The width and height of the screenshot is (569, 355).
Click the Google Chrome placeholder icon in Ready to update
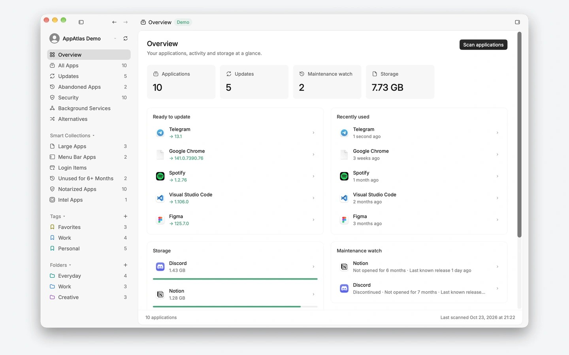(160, 155)
